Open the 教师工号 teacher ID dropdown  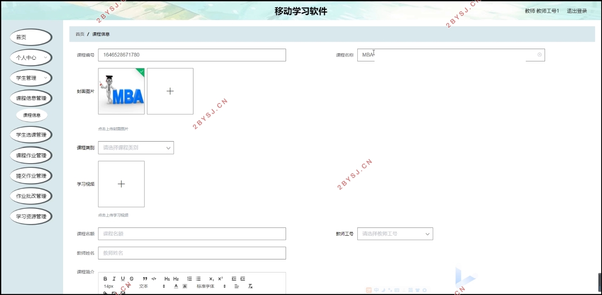point(395,234)
